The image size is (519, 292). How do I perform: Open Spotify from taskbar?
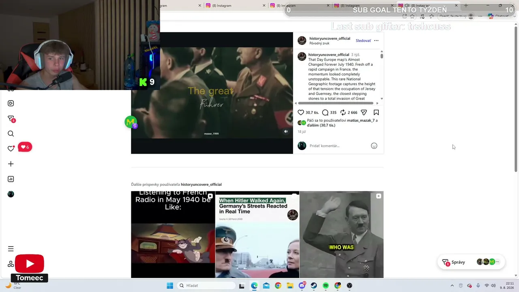click(326, 286)
